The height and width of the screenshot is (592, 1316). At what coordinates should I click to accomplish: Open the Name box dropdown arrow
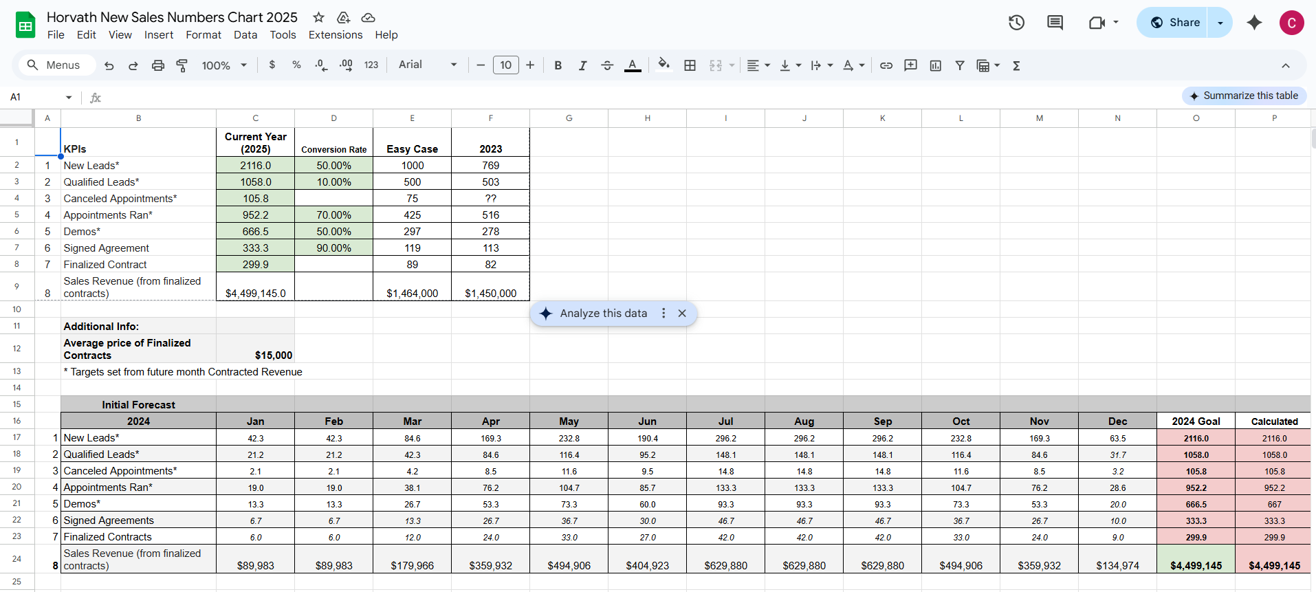(69, 97)
